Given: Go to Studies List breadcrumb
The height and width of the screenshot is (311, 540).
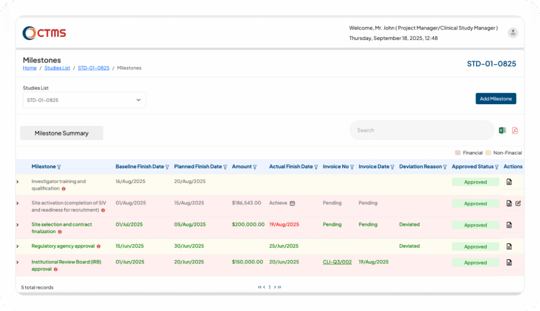Looking at the screenshot, I should coord(57,68).
